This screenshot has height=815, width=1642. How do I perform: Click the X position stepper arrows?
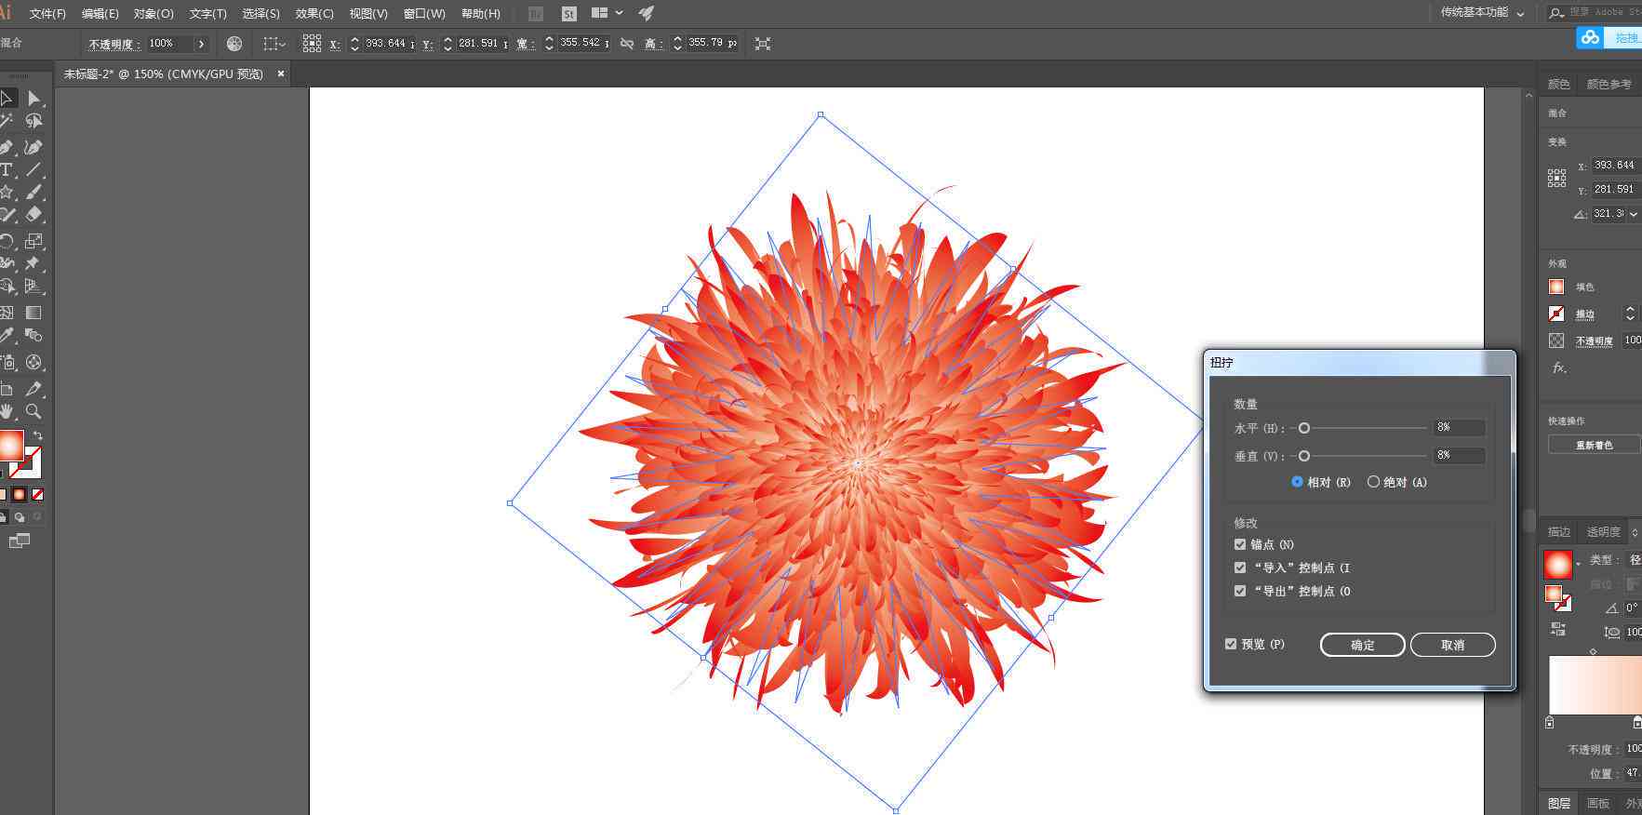(x=354, y=44)
